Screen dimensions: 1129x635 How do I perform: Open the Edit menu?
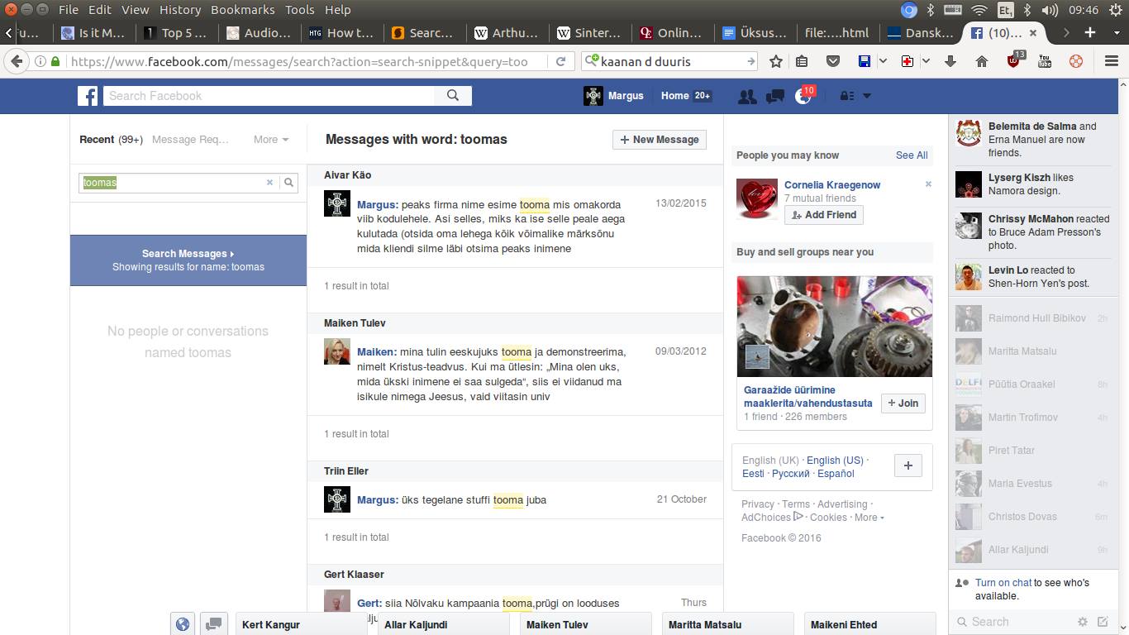[99, 10]
